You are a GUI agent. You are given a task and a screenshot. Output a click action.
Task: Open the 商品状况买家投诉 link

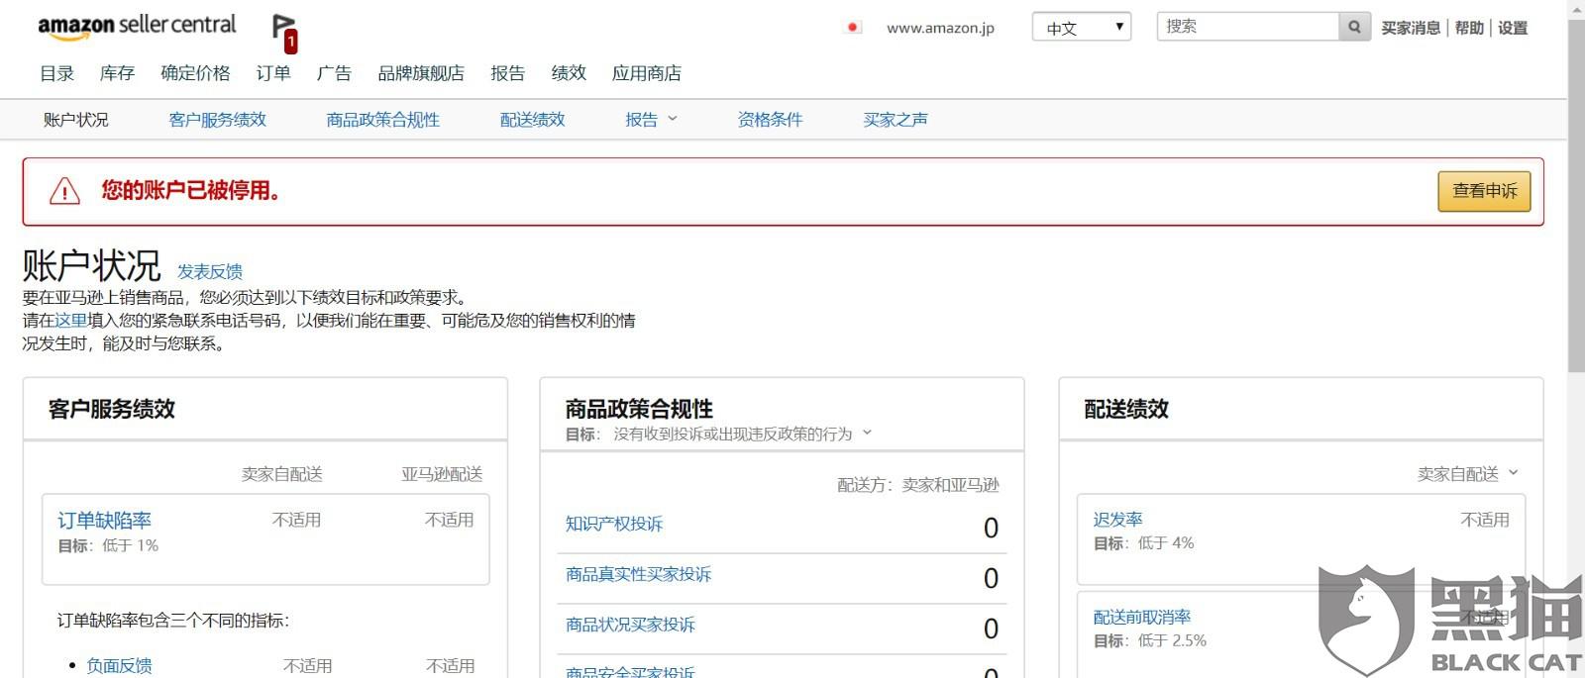(630, 626)
